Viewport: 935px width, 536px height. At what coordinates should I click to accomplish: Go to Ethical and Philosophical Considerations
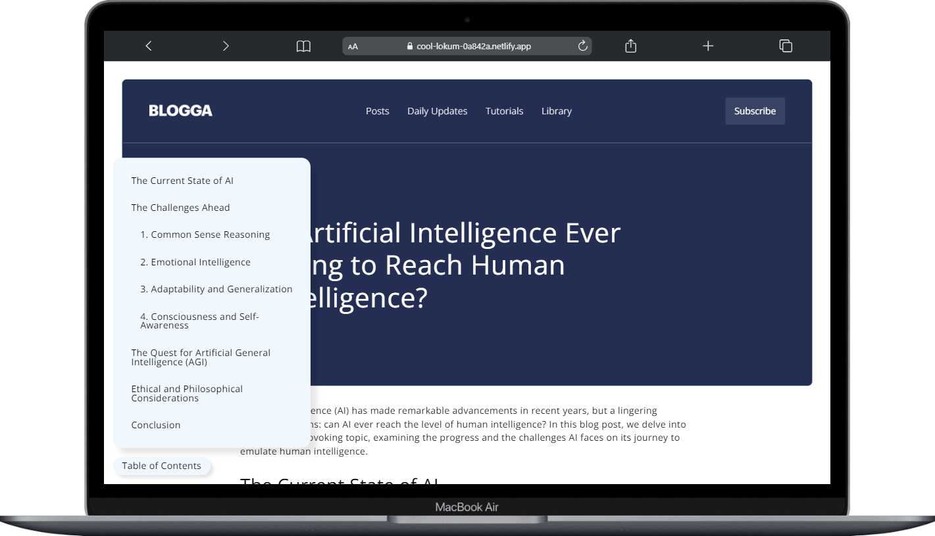tap(187, 393)
